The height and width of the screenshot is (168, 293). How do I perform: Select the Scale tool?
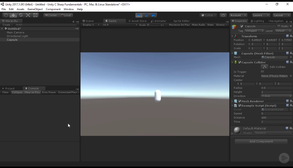28,15
